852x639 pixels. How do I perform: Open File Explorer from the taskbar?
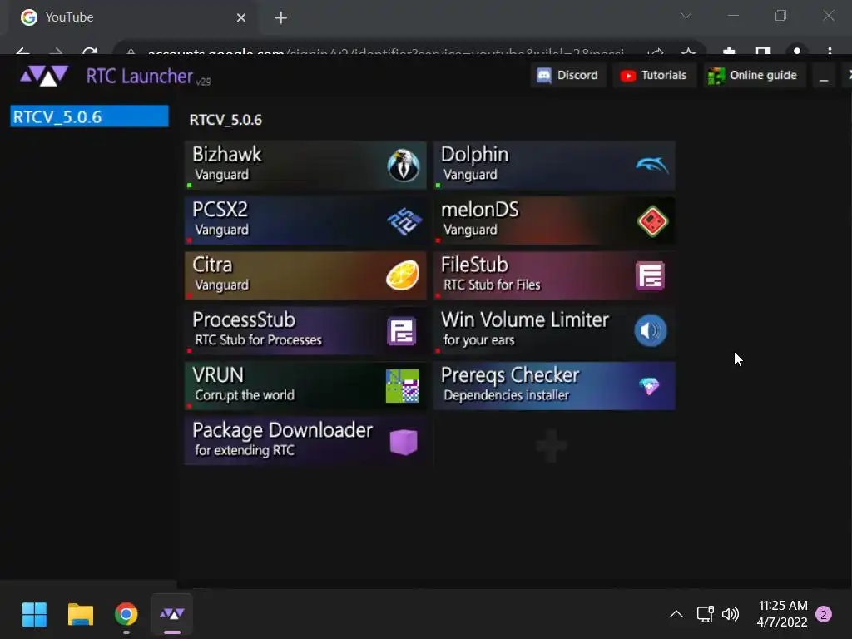pos(81,614)
